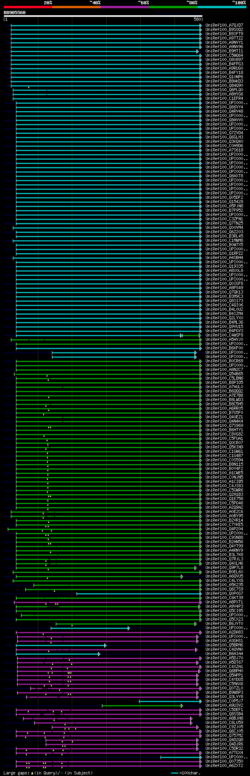The width and height of the screenshot is (250, 776).
Task: Click label UniRef100_A8PS49
Action: click(x=224, y=288)
